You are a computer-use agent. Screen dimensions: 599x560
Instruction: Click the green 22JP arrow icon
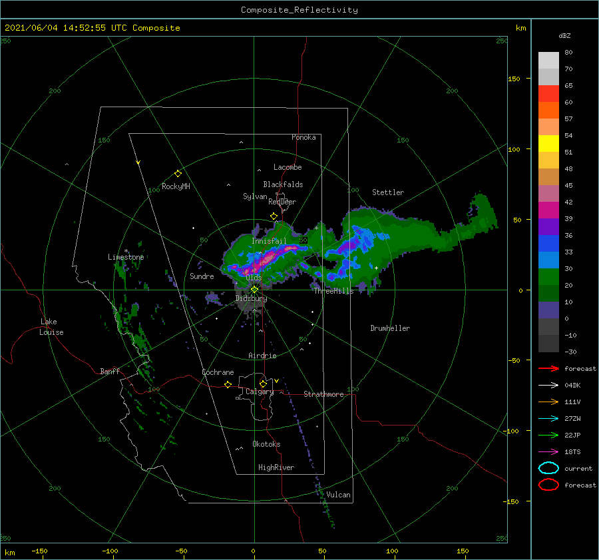548,435
